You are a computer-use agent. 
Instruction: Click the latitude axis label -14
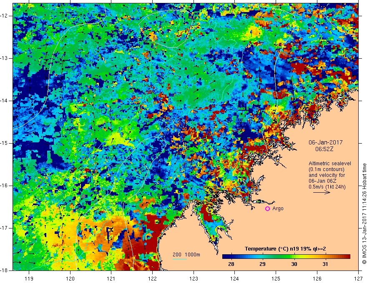tap(5, 101)
